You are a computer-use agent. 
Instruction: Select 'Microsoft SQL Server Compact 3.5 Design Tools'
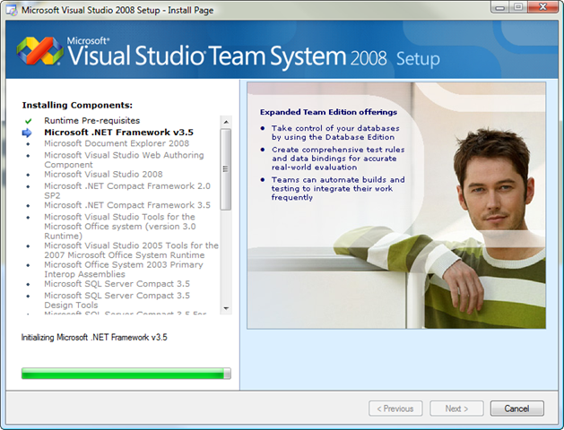(117, 300)
